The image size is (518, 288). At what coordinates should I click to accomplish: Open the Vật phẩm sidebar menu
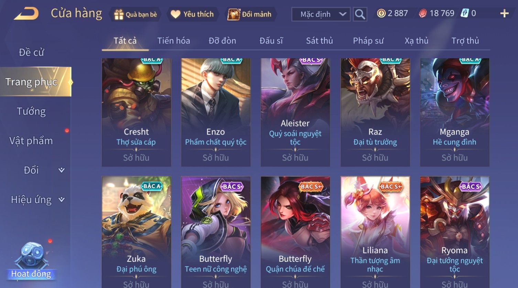click(31, 141)
